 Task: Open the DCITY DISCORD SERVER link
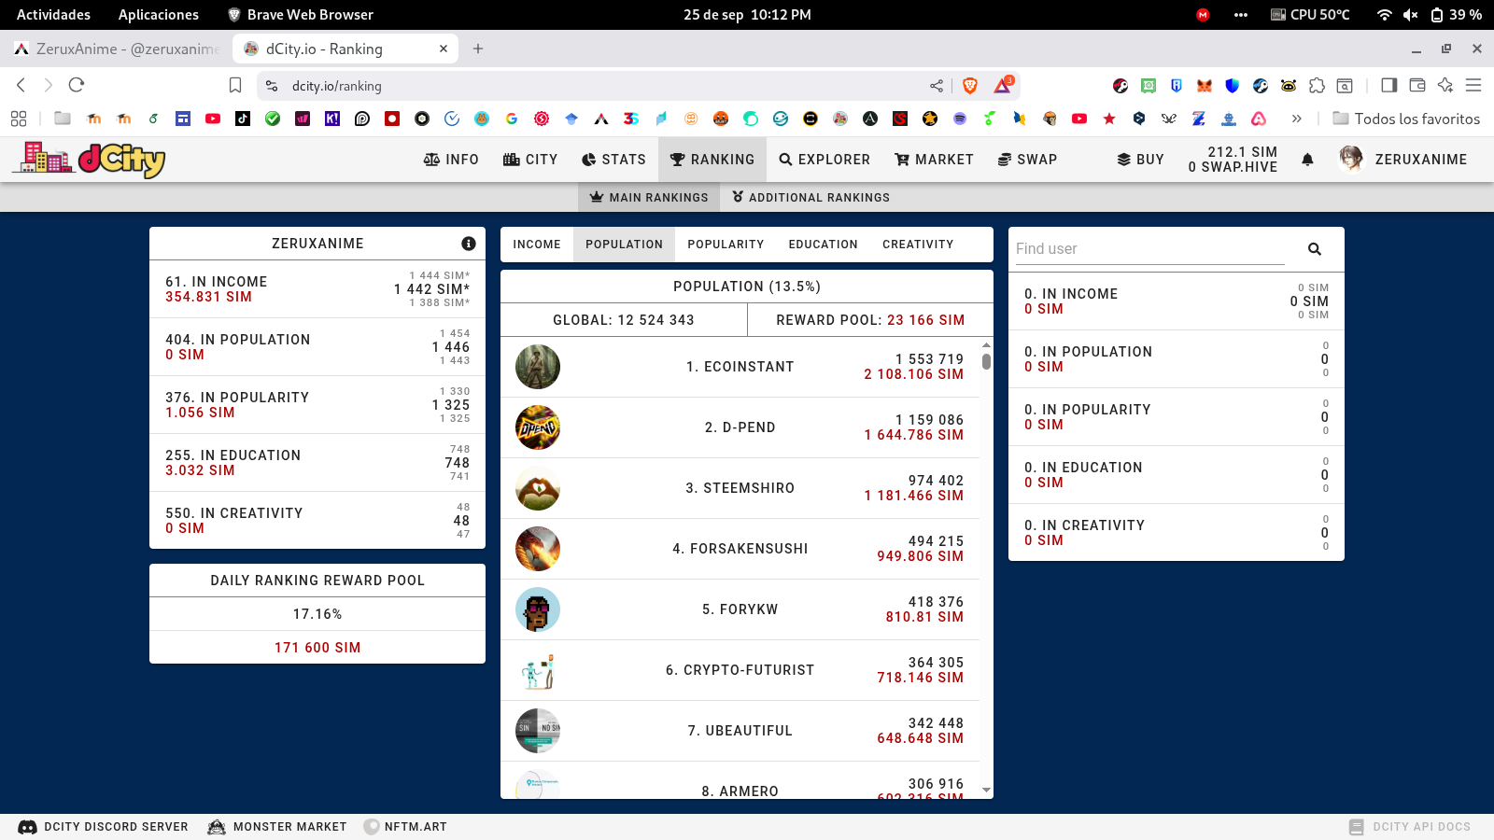tap(104, 827)
